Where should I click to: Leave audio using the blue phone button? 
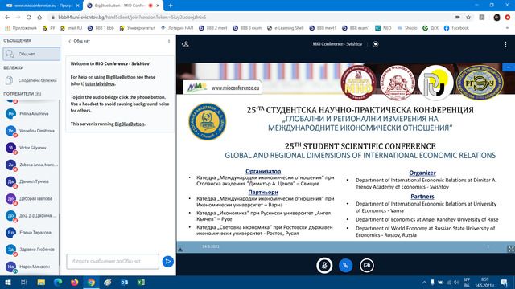345,265
